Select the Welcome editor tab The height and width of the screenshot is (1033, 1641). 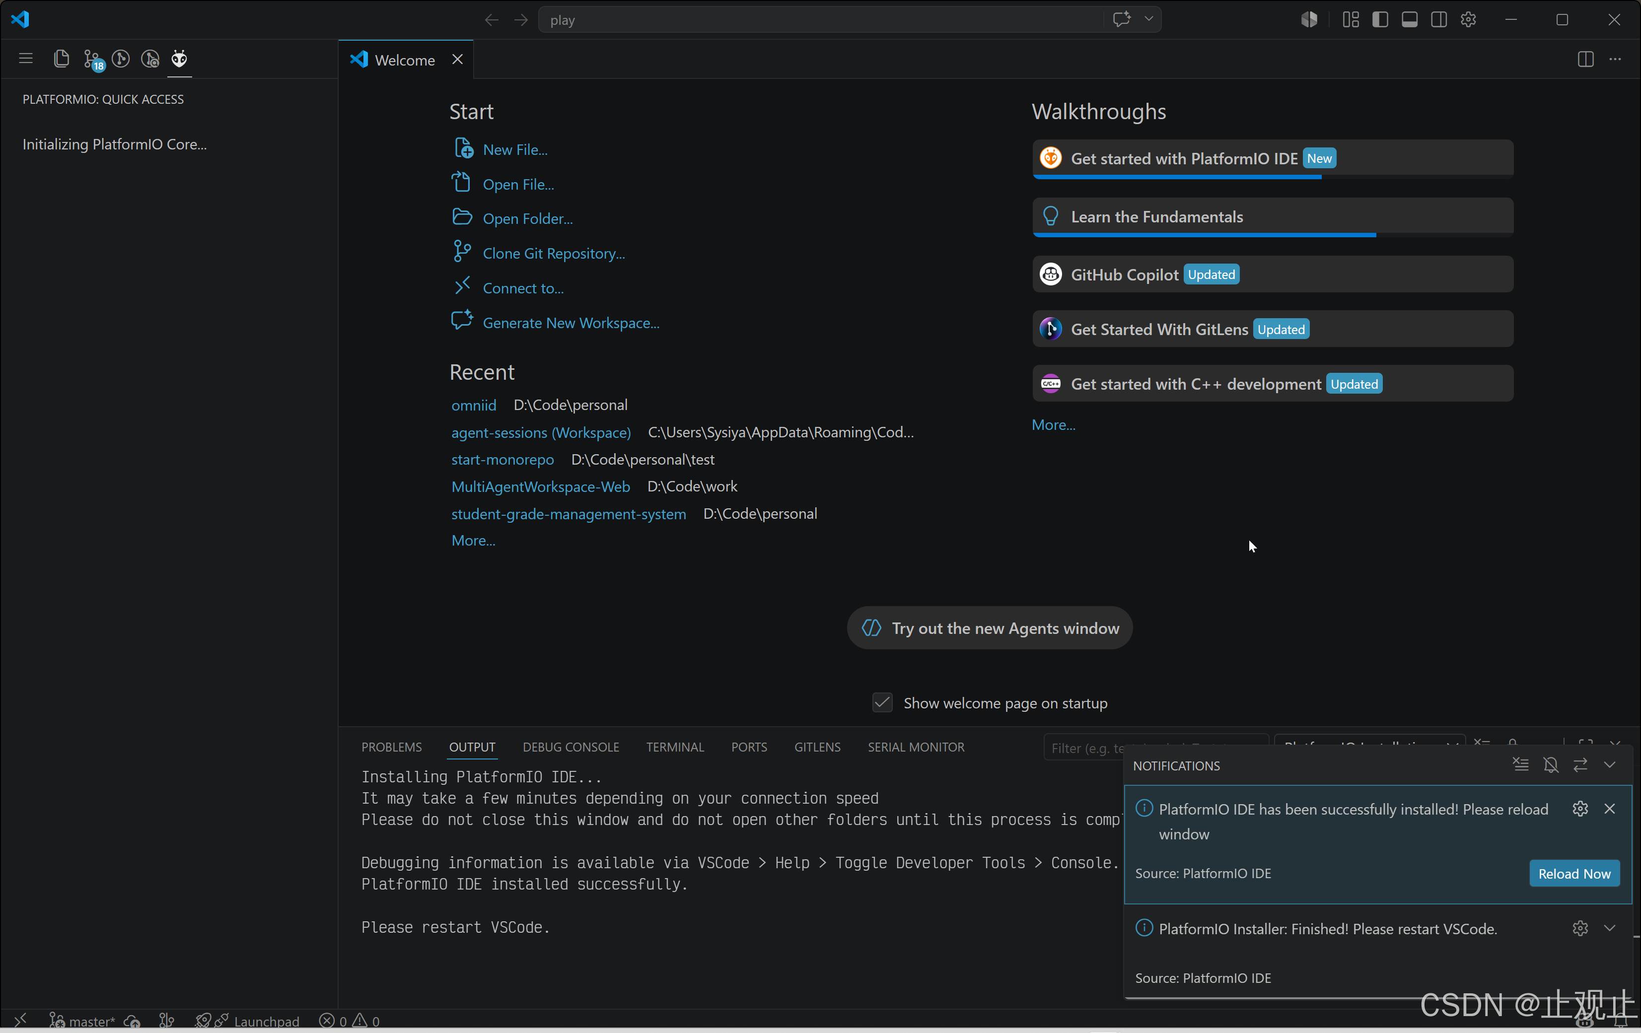[x=405, y=60]
